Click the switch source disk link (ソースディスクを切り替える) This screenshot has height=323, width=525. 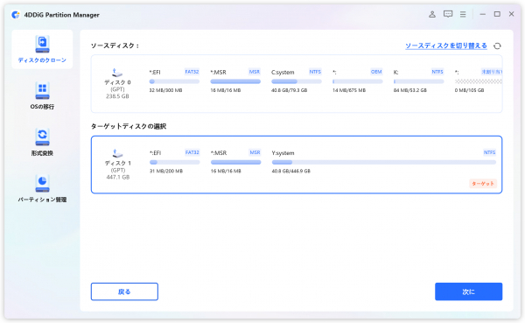(446, 46)
